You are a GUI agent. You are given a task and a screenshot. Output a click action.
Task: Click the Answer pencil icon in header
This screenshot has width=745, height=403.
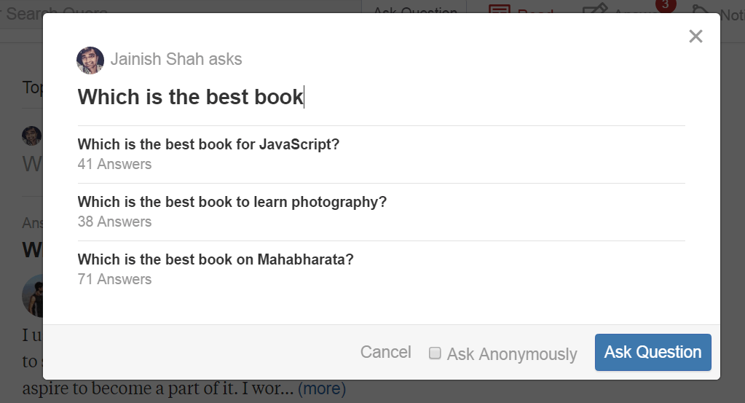595,8
